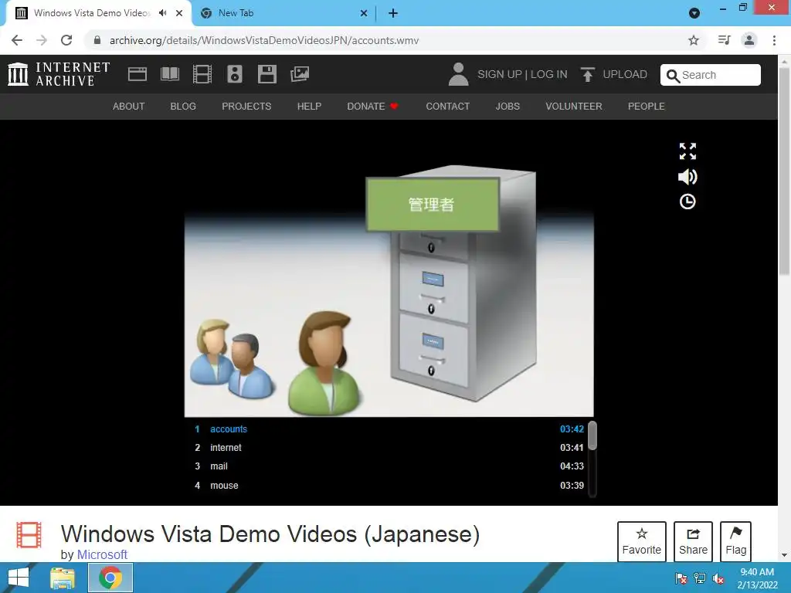The width and height of the screenshot is (791, 593).
Task: Open File Explorer from the taskbar
Action: (x=63, y=578)
